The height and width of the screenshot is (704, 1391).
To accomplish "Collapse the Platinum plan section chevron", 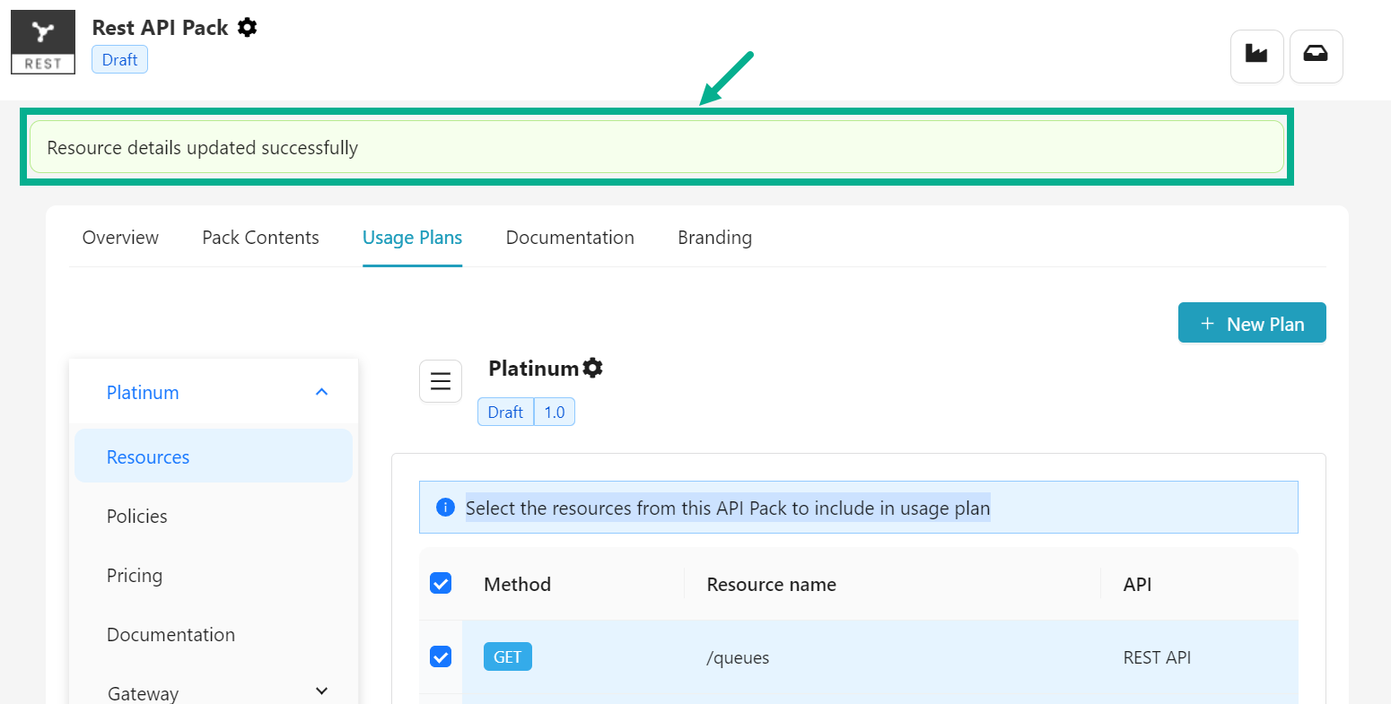I will (322, 392).
